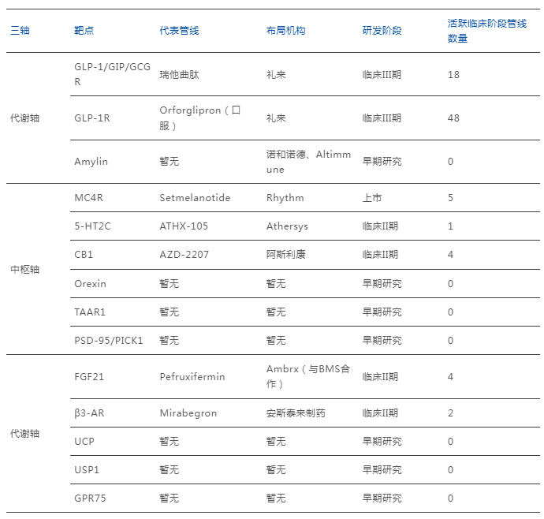
Task: Click the pipeline count 48 cell
Action: tap(453, 118)
